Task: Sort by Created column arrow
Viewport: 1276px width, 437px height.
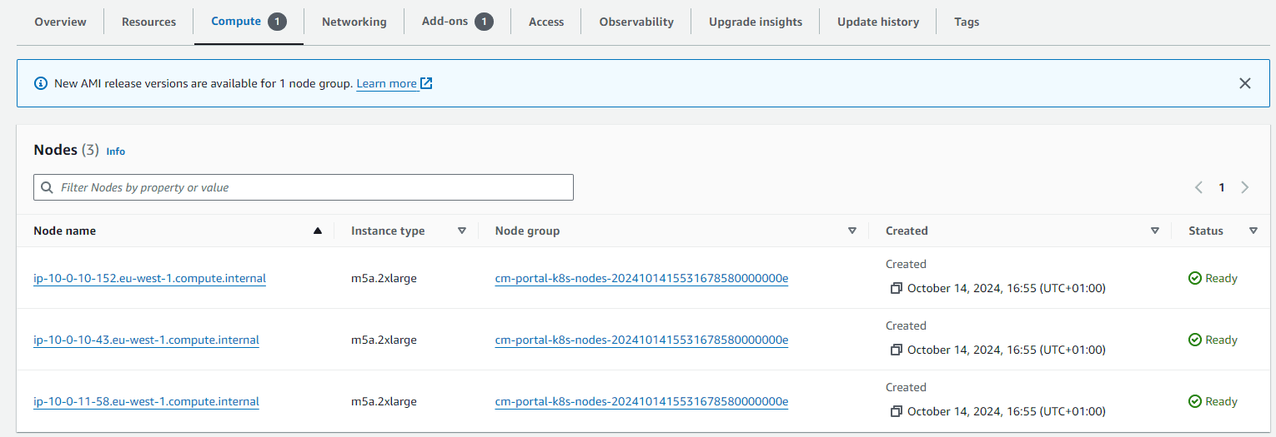Action: 1155,231
